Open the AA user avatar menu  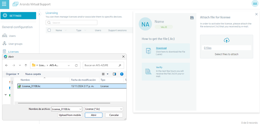pos(255,4)
